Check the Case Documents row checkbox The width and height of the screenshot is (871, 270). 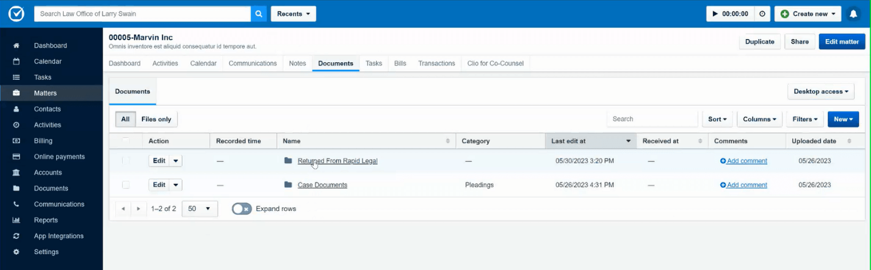coord(126,185)
